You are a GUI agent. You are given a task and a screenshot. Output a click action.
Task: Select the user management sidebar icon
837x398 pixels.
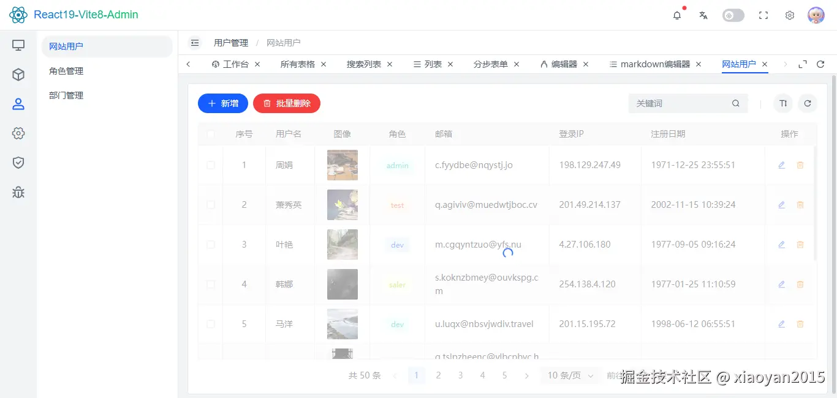(x=18, y=104)
